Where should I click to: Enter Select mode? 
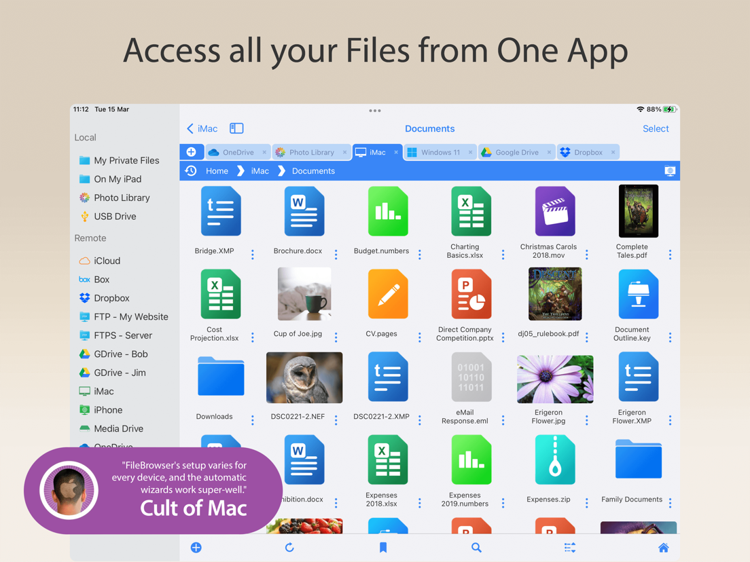click(655, 128)
